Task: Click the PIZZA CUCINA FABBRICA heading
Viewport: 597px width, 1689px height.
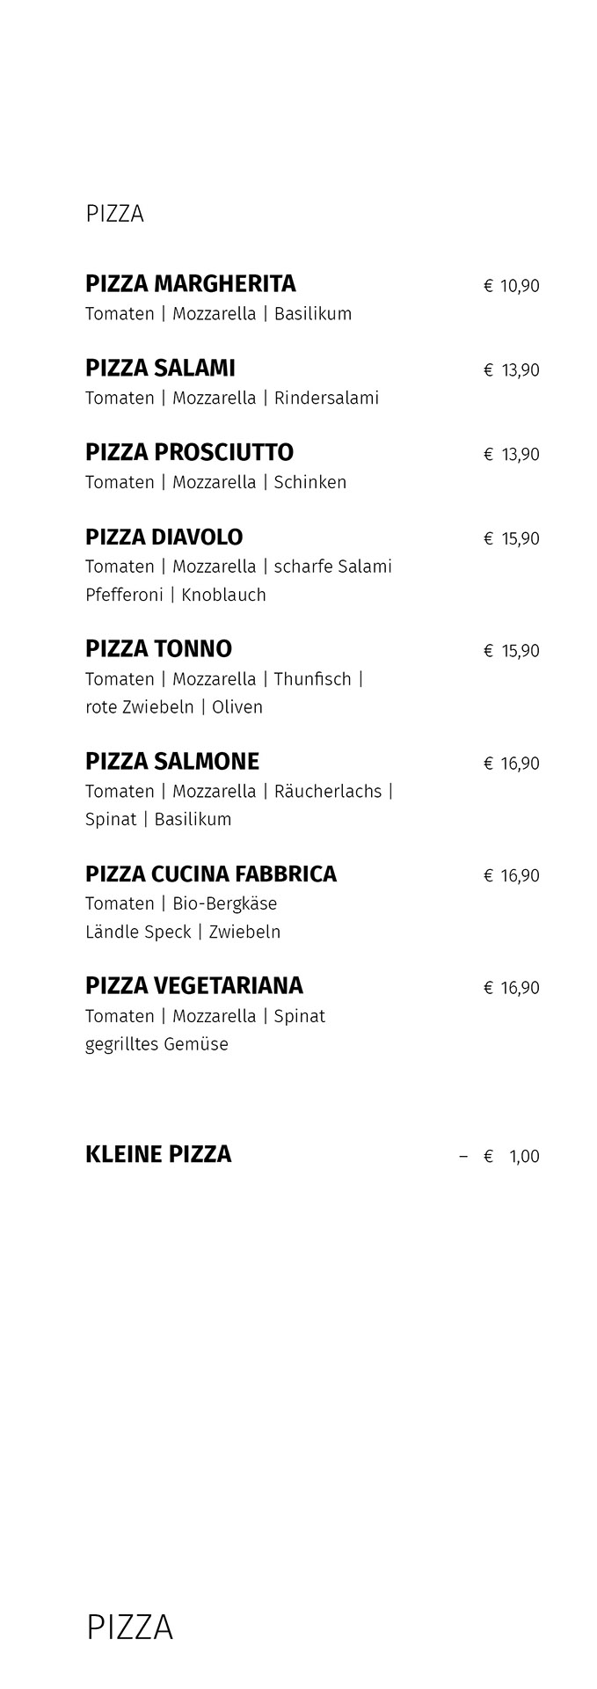Action: click(211, 874)
